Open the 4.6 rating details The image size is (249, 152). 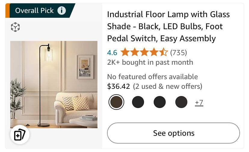(112, 53)
